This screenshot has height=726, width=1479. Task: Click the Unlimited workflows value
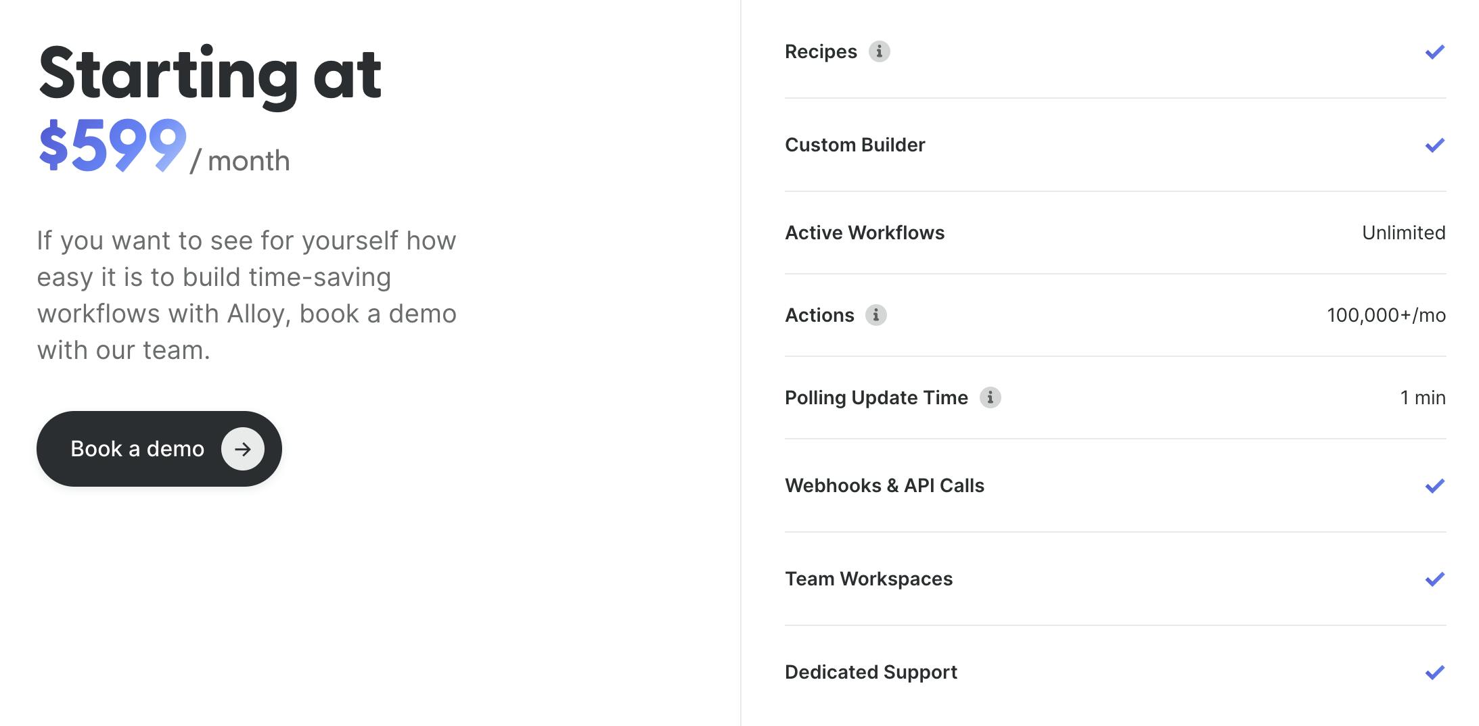click(x=1403, y=233)
